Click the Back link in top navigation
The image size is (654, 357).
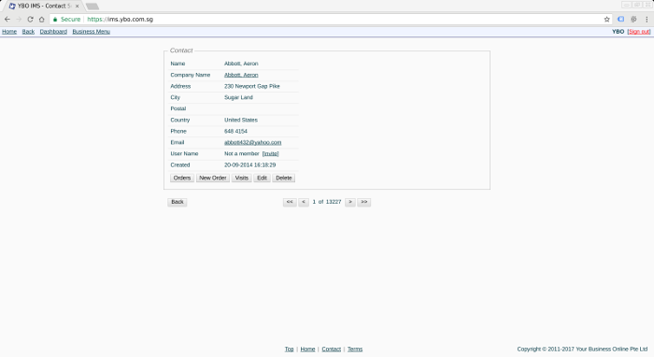(x=28, y=32)
